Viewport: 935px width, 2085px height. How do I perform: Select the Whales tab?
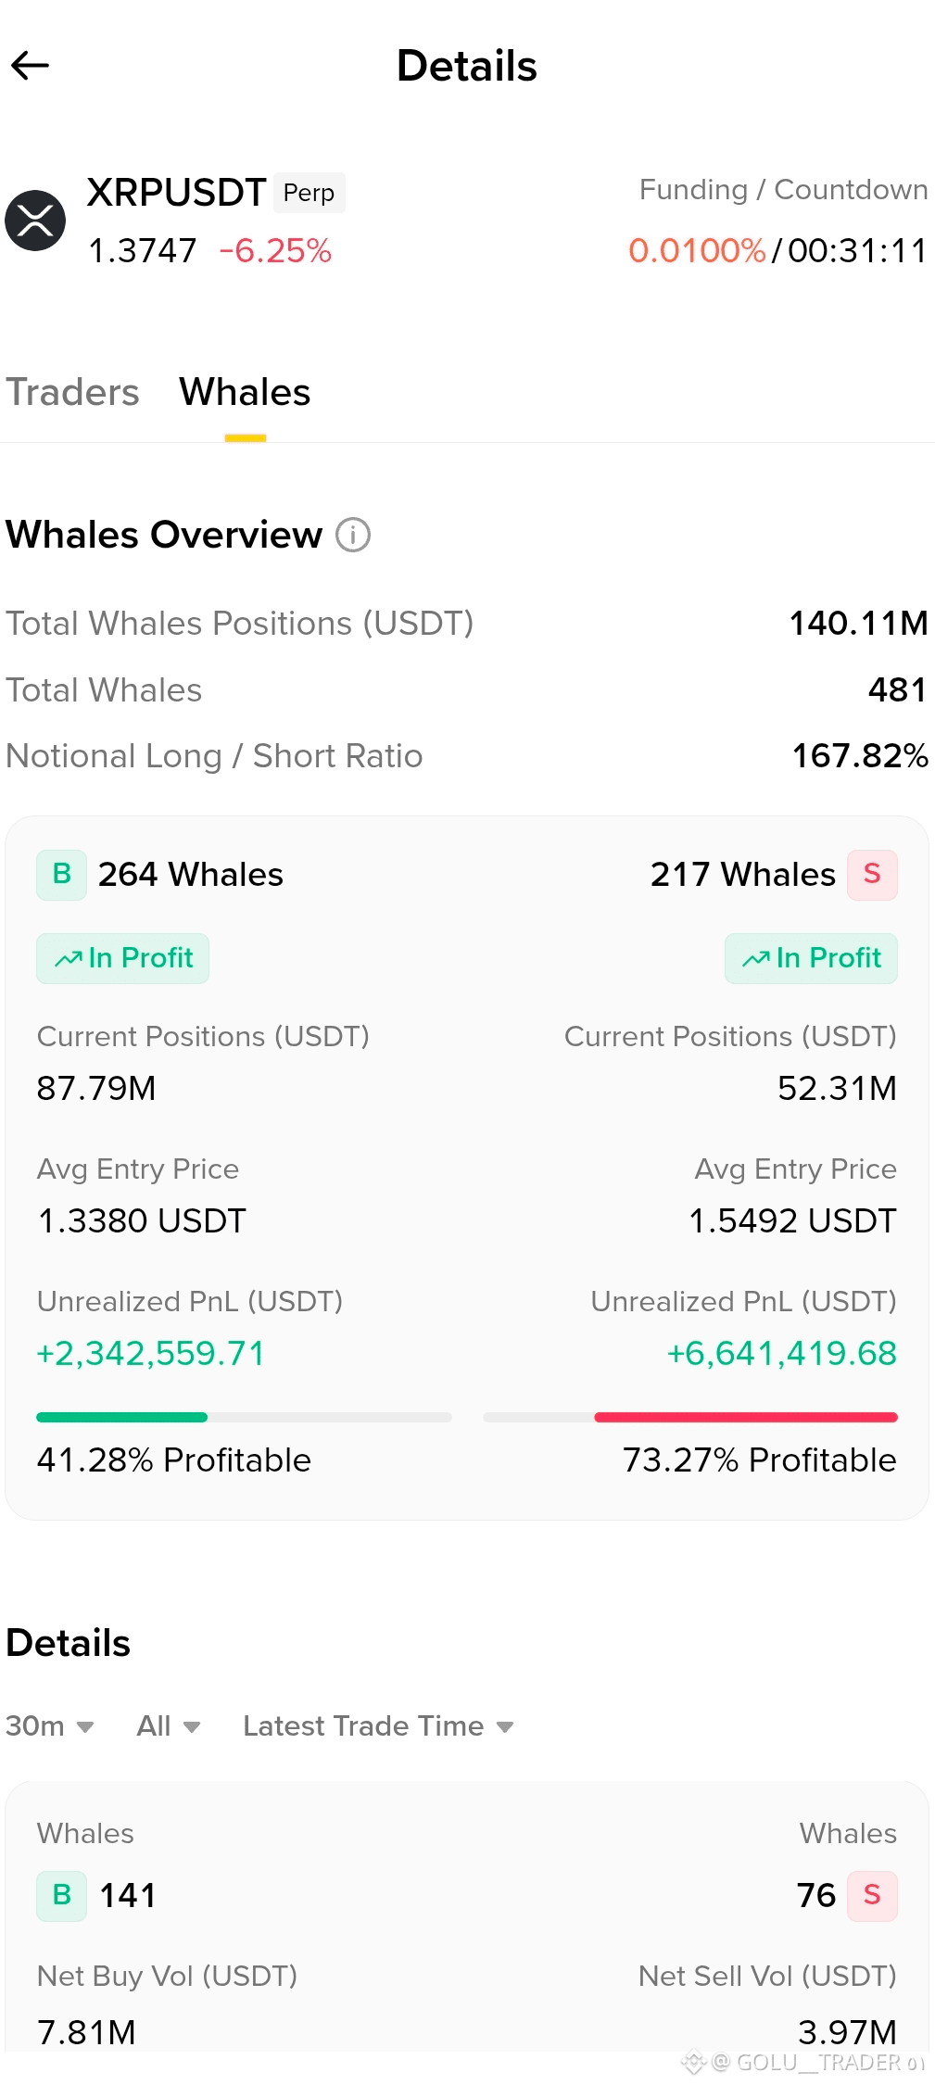point(245,392)
